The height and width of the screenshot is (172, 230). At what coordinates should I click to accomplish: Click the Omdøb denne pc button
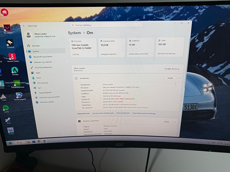(x=172, y=69)
